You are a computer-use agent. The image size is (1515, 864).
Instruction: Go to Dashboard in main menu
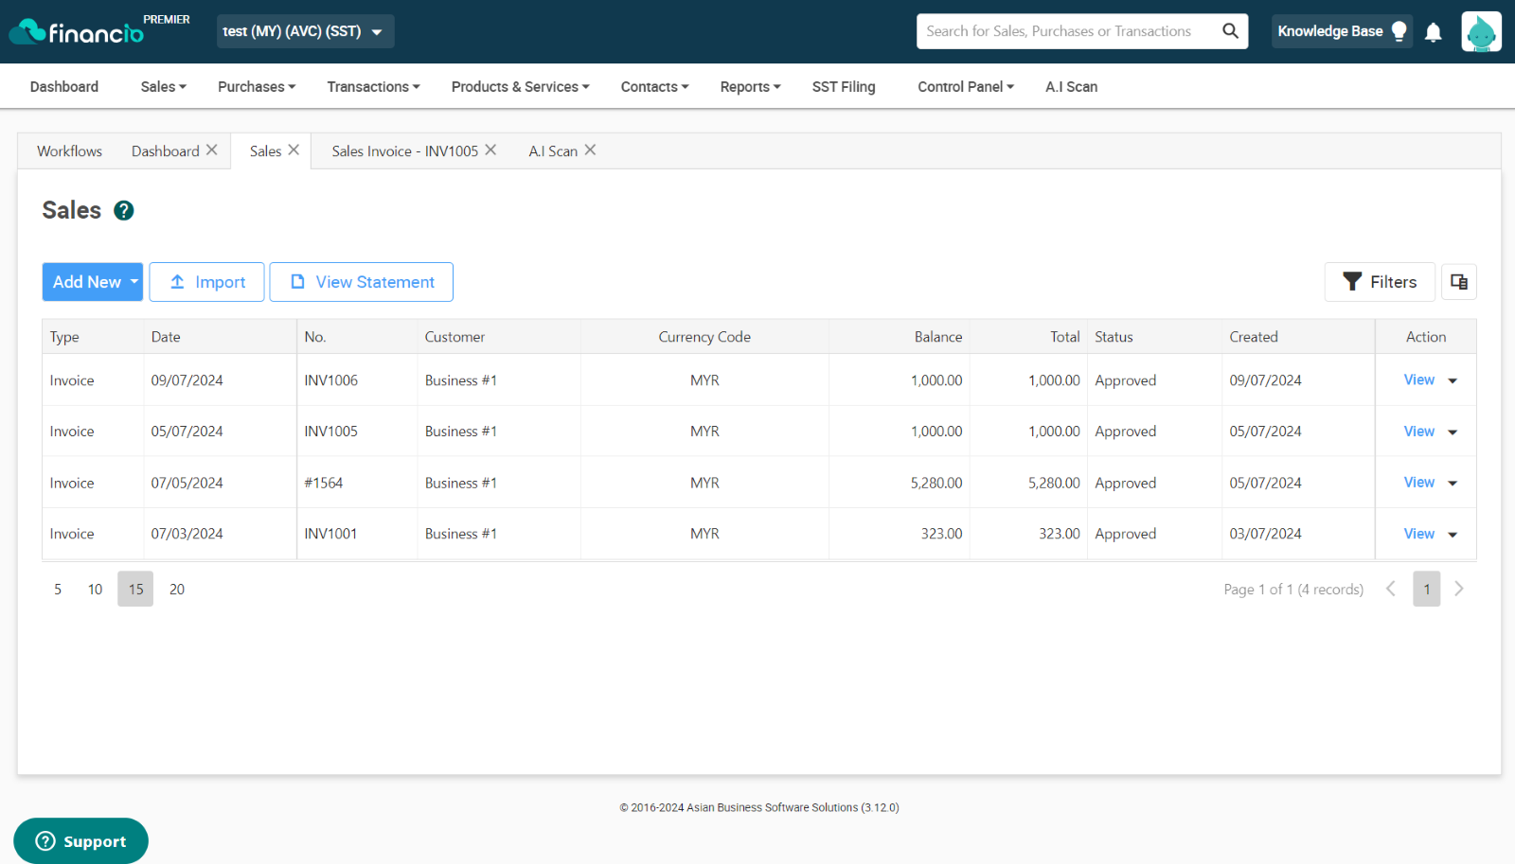[x=64, y=86]
